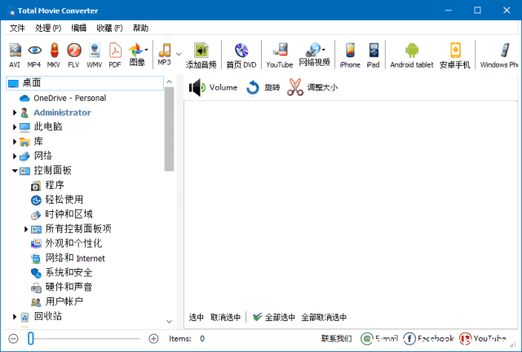Screen dimensions: 522x352
Task: Select the AVI conversion format icon
Action: 15,55
